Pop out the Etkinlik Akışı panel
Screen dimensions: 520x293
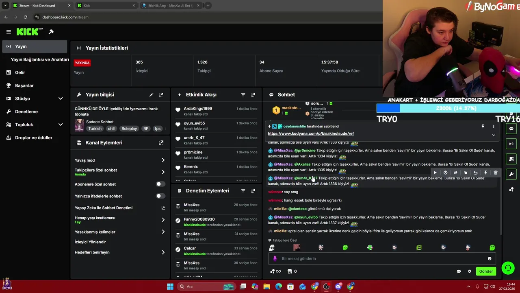tap(253, 95)
